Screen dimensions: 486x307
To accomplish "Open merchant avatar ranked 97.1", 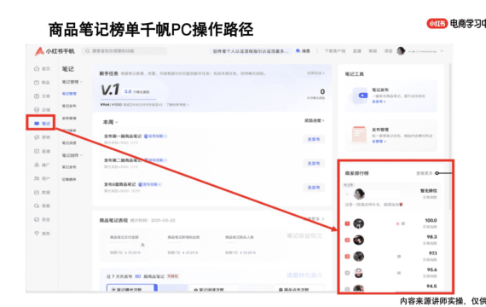I will (359, 257).
